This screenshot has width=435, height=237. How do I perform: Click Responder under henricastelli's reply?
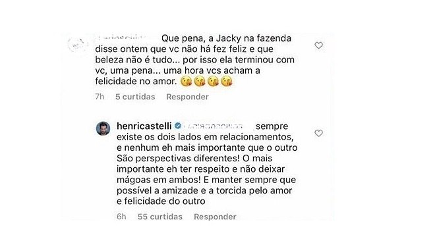[215, 217]
